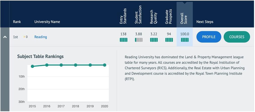The width and height of the screenshot is (255, 112).
Task: Click the Overall Score bar indicator under 100.0
Action: click(185, 40)
